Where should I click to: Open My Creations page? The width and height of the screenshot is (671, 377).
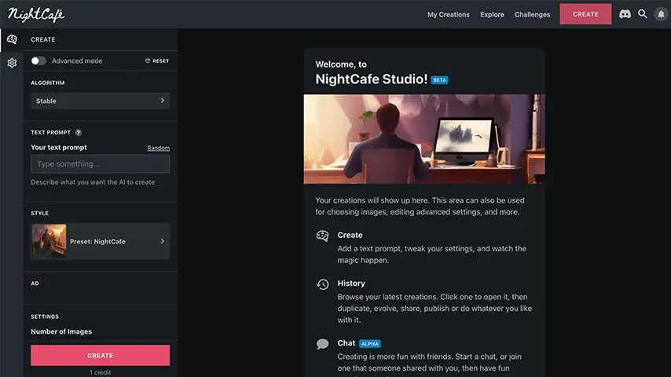(x=448, y=14)
